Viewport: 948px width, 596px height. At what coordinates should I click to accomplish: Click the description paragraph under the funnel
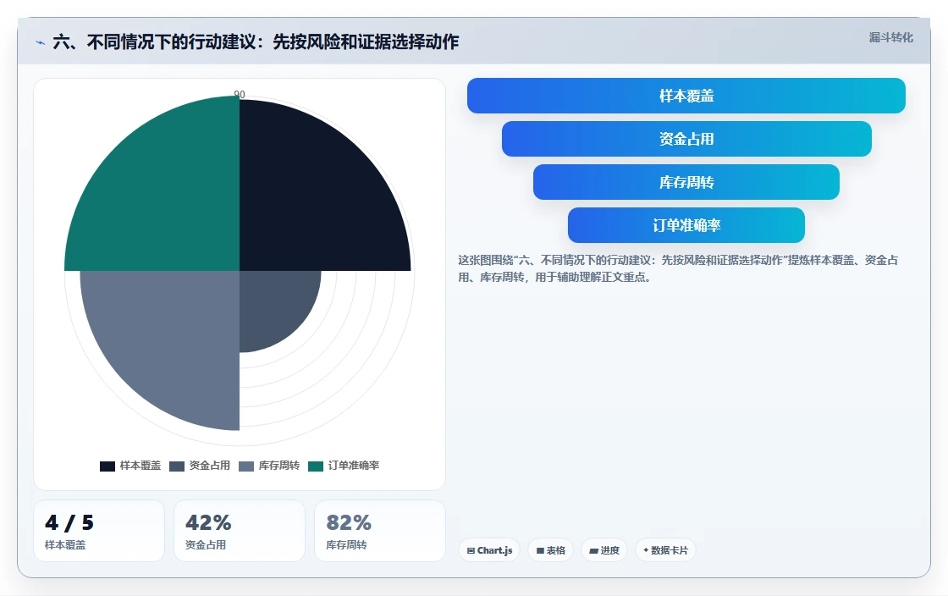[x=678, y=268]
